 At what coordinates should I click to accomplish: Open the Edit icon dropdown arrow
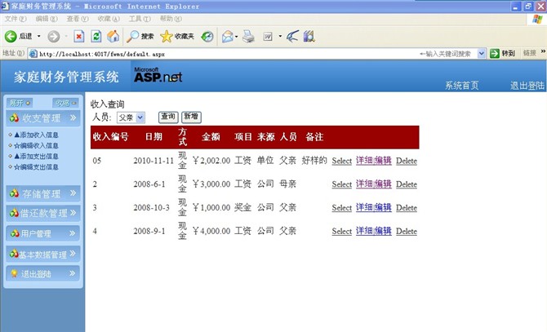[280, 36]
